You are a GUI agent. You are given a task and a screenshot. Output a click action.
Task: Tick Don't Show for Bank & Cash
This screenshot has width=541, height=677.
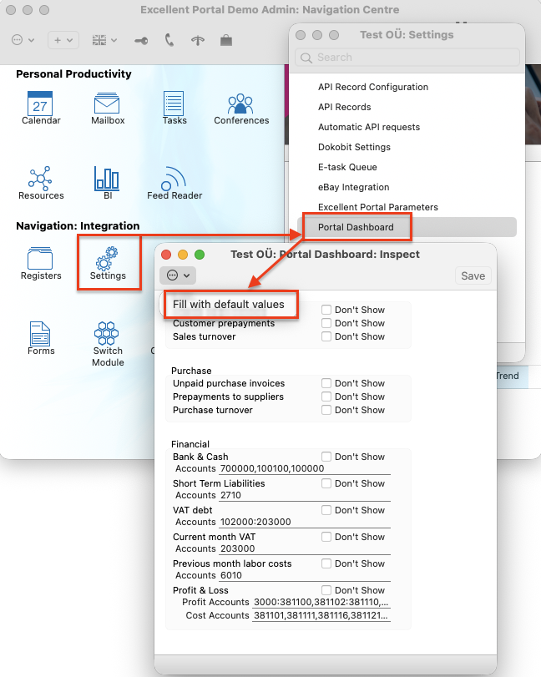327,457
